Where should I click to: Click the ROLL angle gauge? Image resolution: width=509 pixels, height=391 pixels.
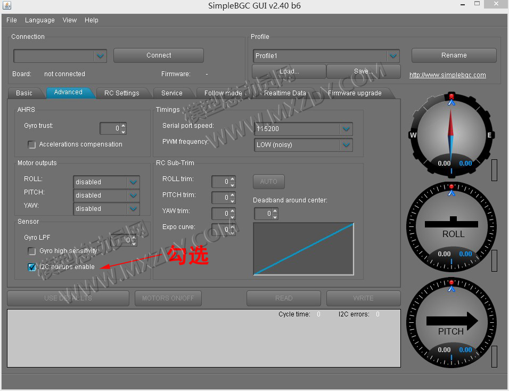[451, 227]
